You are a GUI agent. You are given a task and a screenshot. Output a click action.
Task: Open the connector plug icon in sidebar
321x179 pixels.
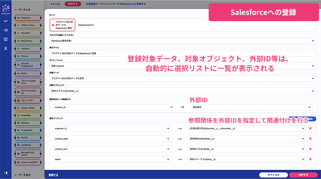6,30
